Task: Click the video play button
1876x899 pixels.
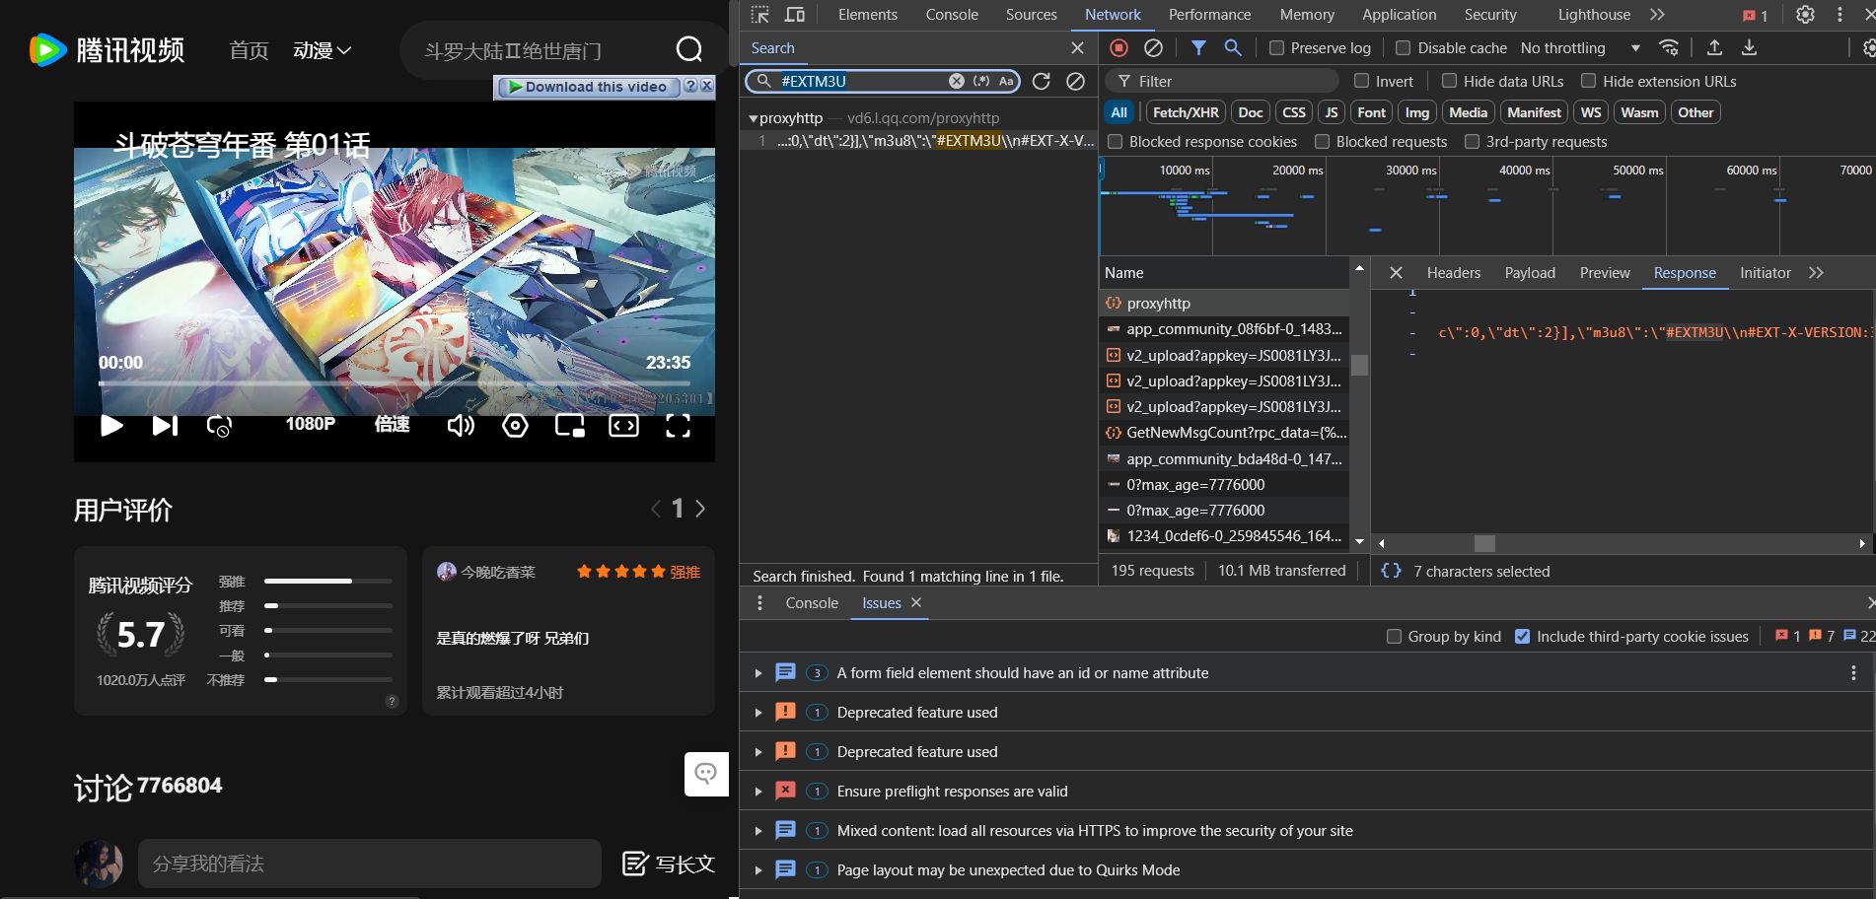Action: (111, 425)
